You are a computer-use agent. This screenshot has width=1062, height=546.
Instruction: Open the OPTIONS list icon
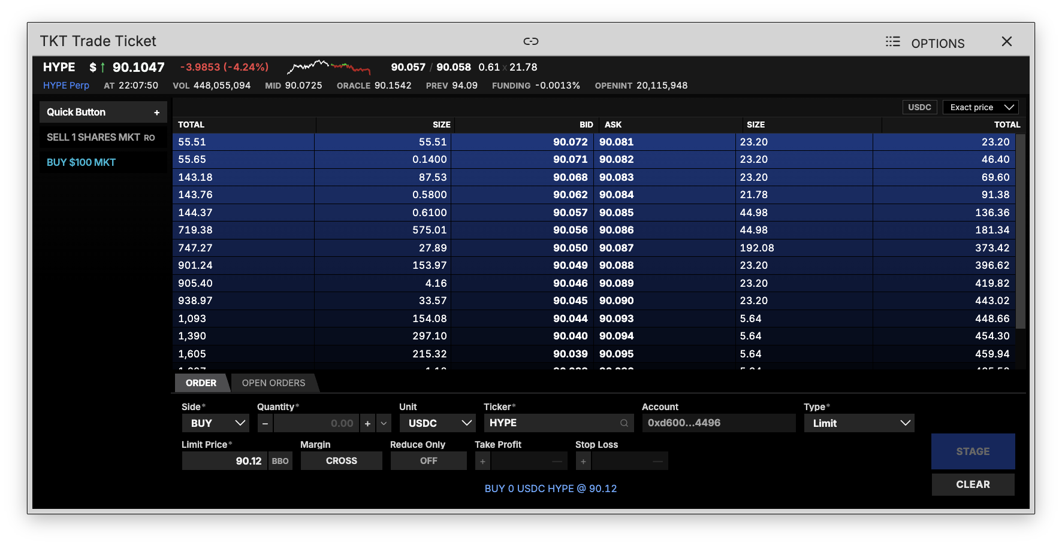[892, 41]
